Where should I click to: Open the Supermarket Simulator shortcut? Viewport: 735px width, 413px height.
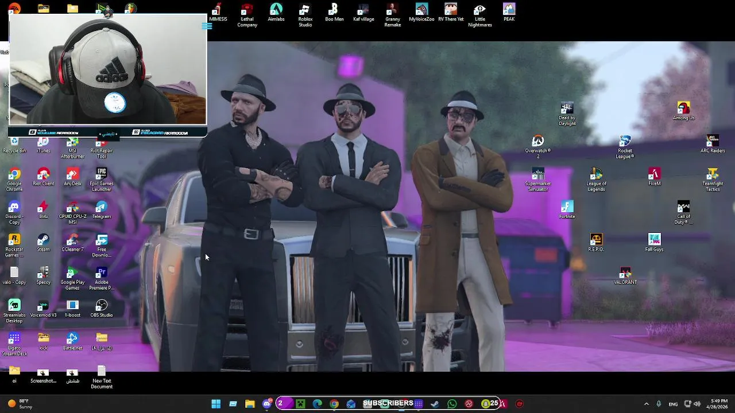point(538,180)
